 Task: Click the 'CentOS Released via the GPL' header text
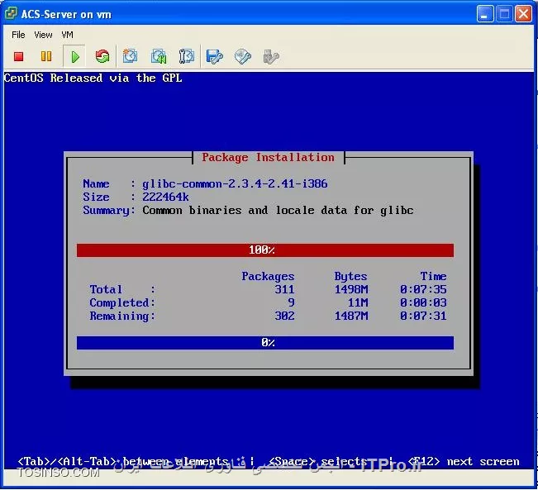[93, 78]
